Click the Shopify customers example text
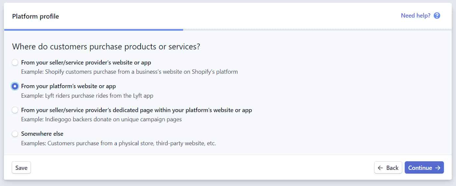The width and height of the screenshot is (456, 186). click(x=129, y=72)
